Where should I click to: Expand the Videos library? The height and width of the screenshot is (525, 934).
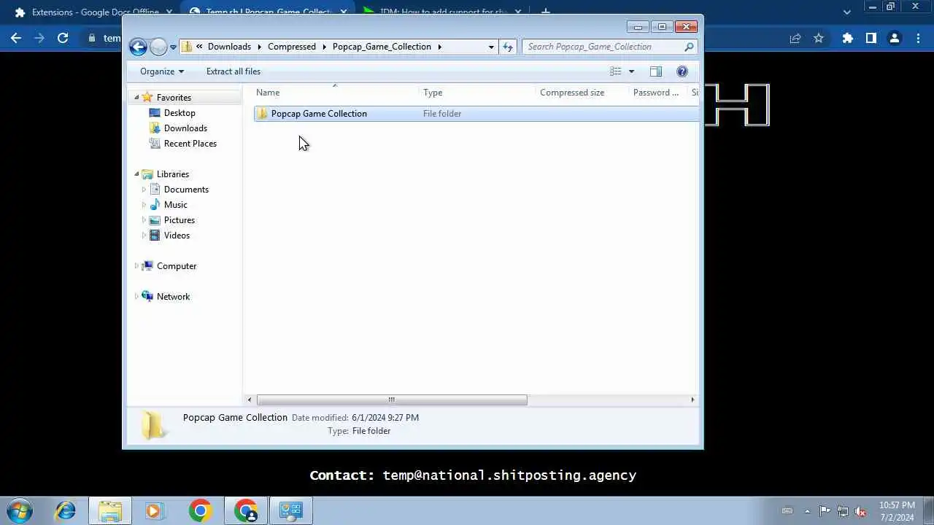pos(144,236)
